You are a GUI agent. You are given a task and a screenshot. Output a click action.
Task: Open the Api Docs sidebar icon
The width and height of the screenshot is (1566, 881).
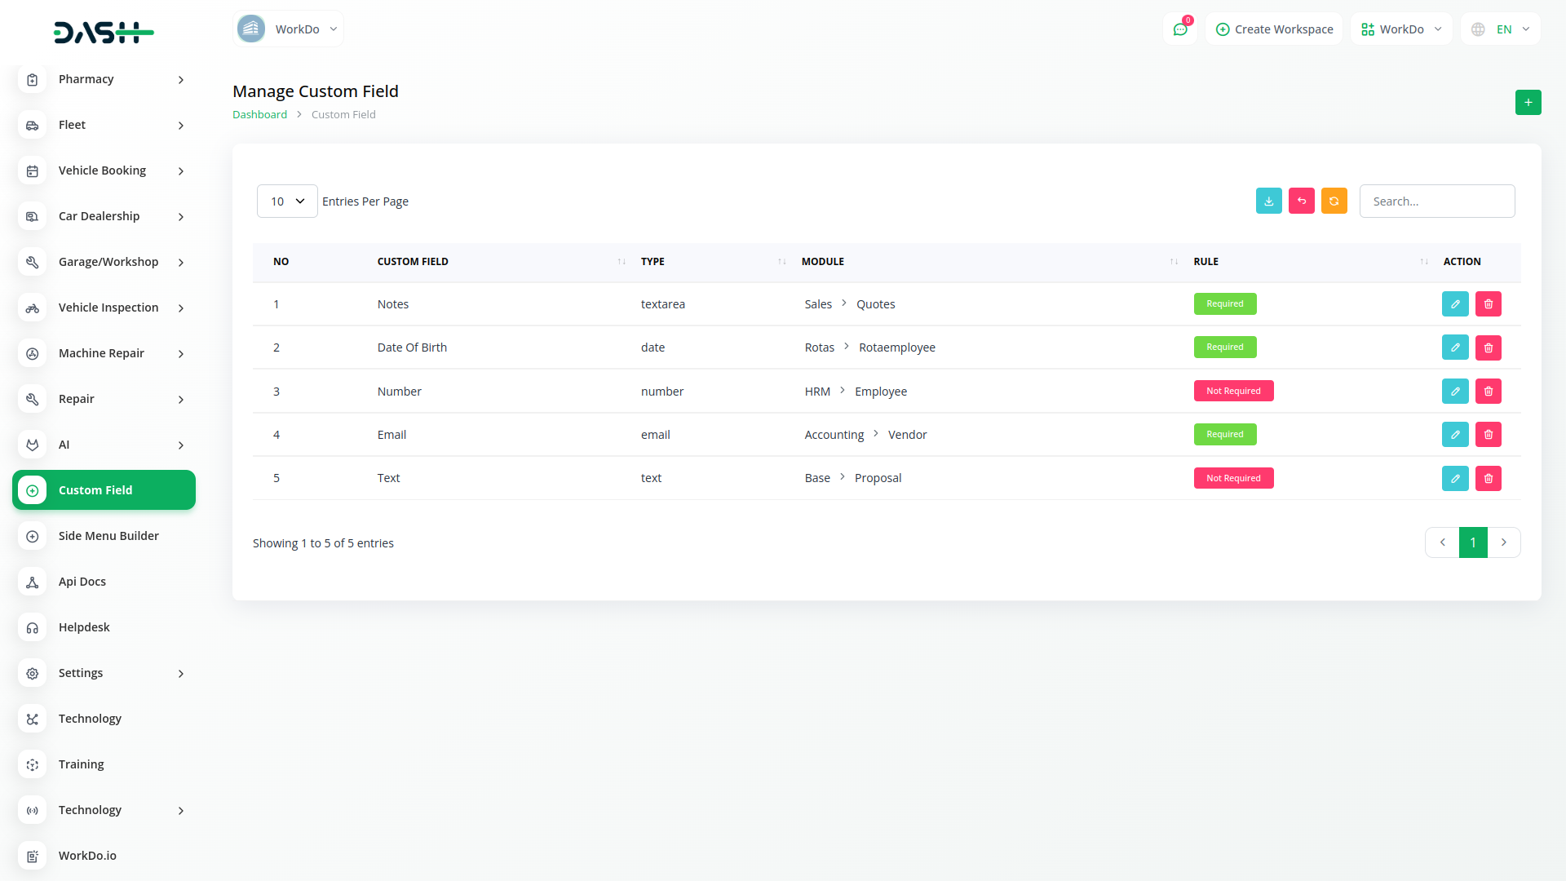(32, 582)
